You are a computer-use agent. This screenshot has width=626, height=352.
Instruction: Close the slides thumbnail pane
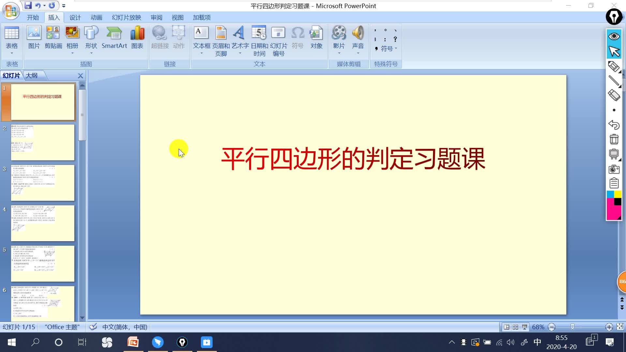coord(81,76)
